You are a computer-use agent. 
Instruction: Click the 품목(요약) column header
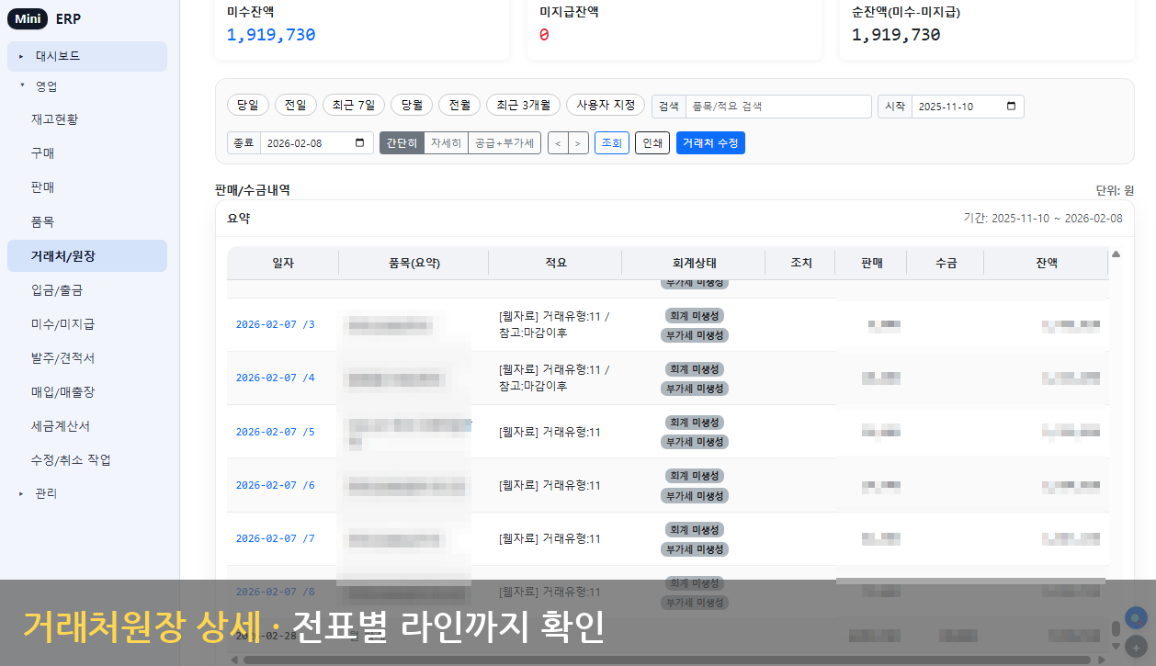click(414, 263)
